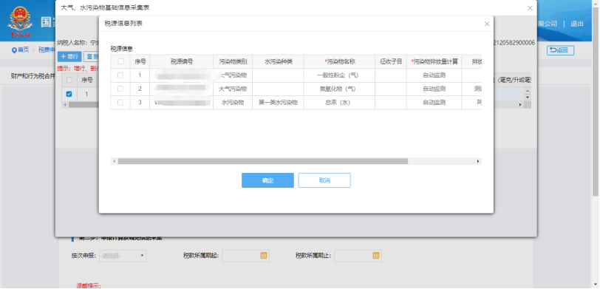This screenshot has height=289, width=600.
Task: Open calendar icon for 税款所属期起
Action: click(264, 255)
